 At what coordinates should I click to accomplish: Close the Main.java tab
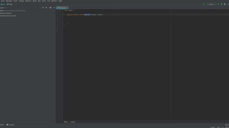coord(67,7)
